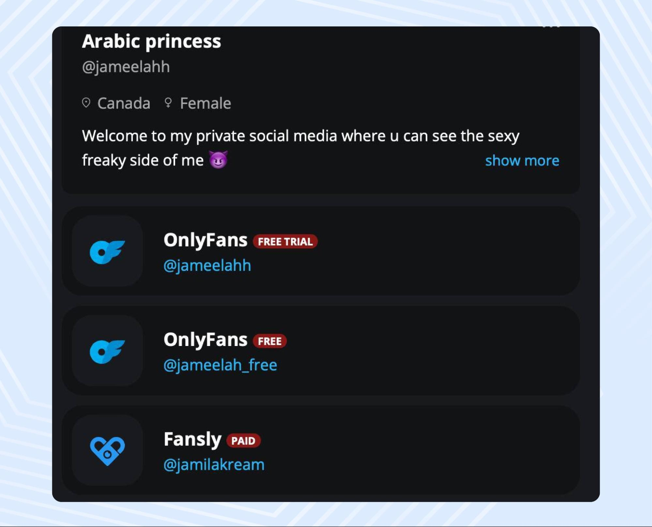This screenshot has height=527, width=652.
Task: Click the PAID badge next to Fansly
Action: coord(243,441)
